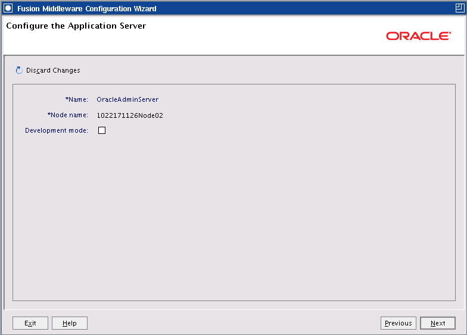Click the *Node name: label
Viewport: 467px width, 335px height.
click(68, 115)
